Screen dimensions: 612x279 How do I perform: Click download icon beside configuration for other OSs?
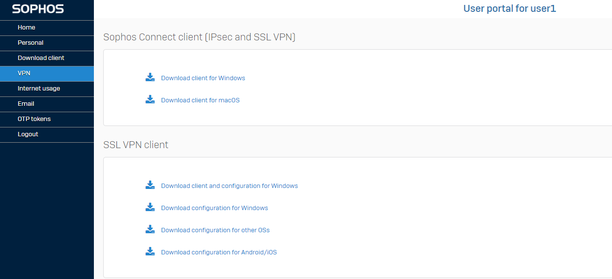tap(150, 229)
